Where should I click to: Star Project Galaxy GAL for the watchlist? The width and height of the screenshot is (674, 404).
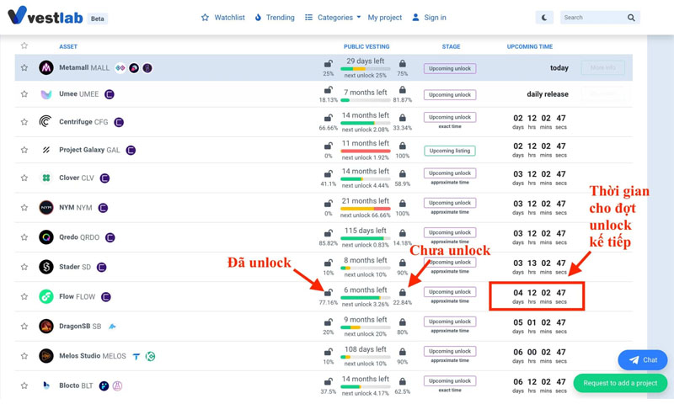pyautogui.click(x=24, y=150)
